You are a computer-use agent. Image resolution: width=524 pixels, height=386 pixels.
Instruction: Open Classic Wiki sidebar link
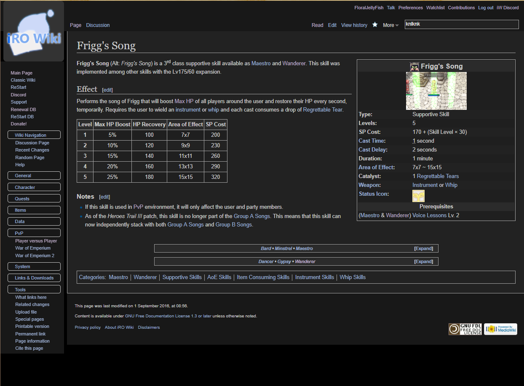pos(23,80)
